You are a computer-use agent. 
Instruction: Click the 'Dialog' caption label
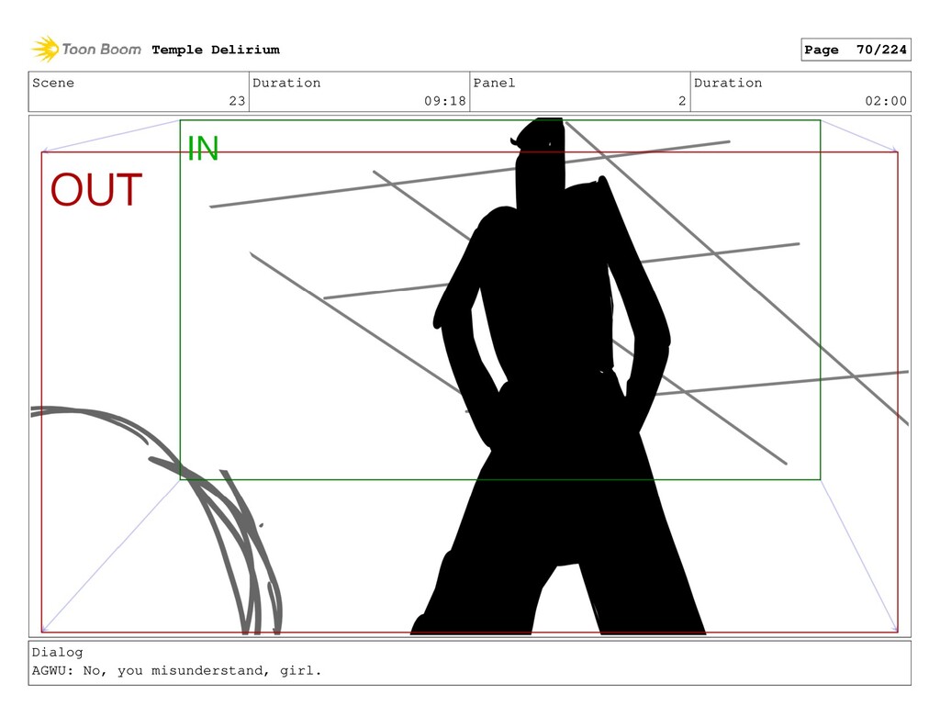click(x=58, y=653)
